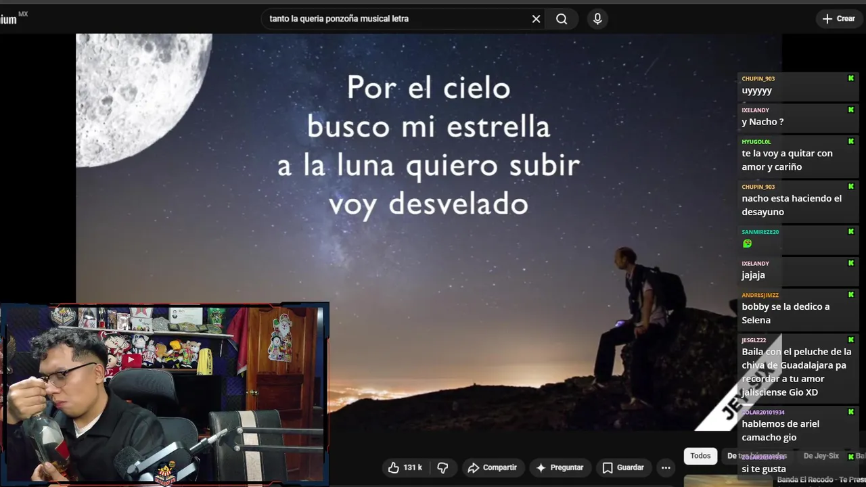Click message 'bobby se la dedico a Selena'
This screenshot has height=487, width=866.
785,313
